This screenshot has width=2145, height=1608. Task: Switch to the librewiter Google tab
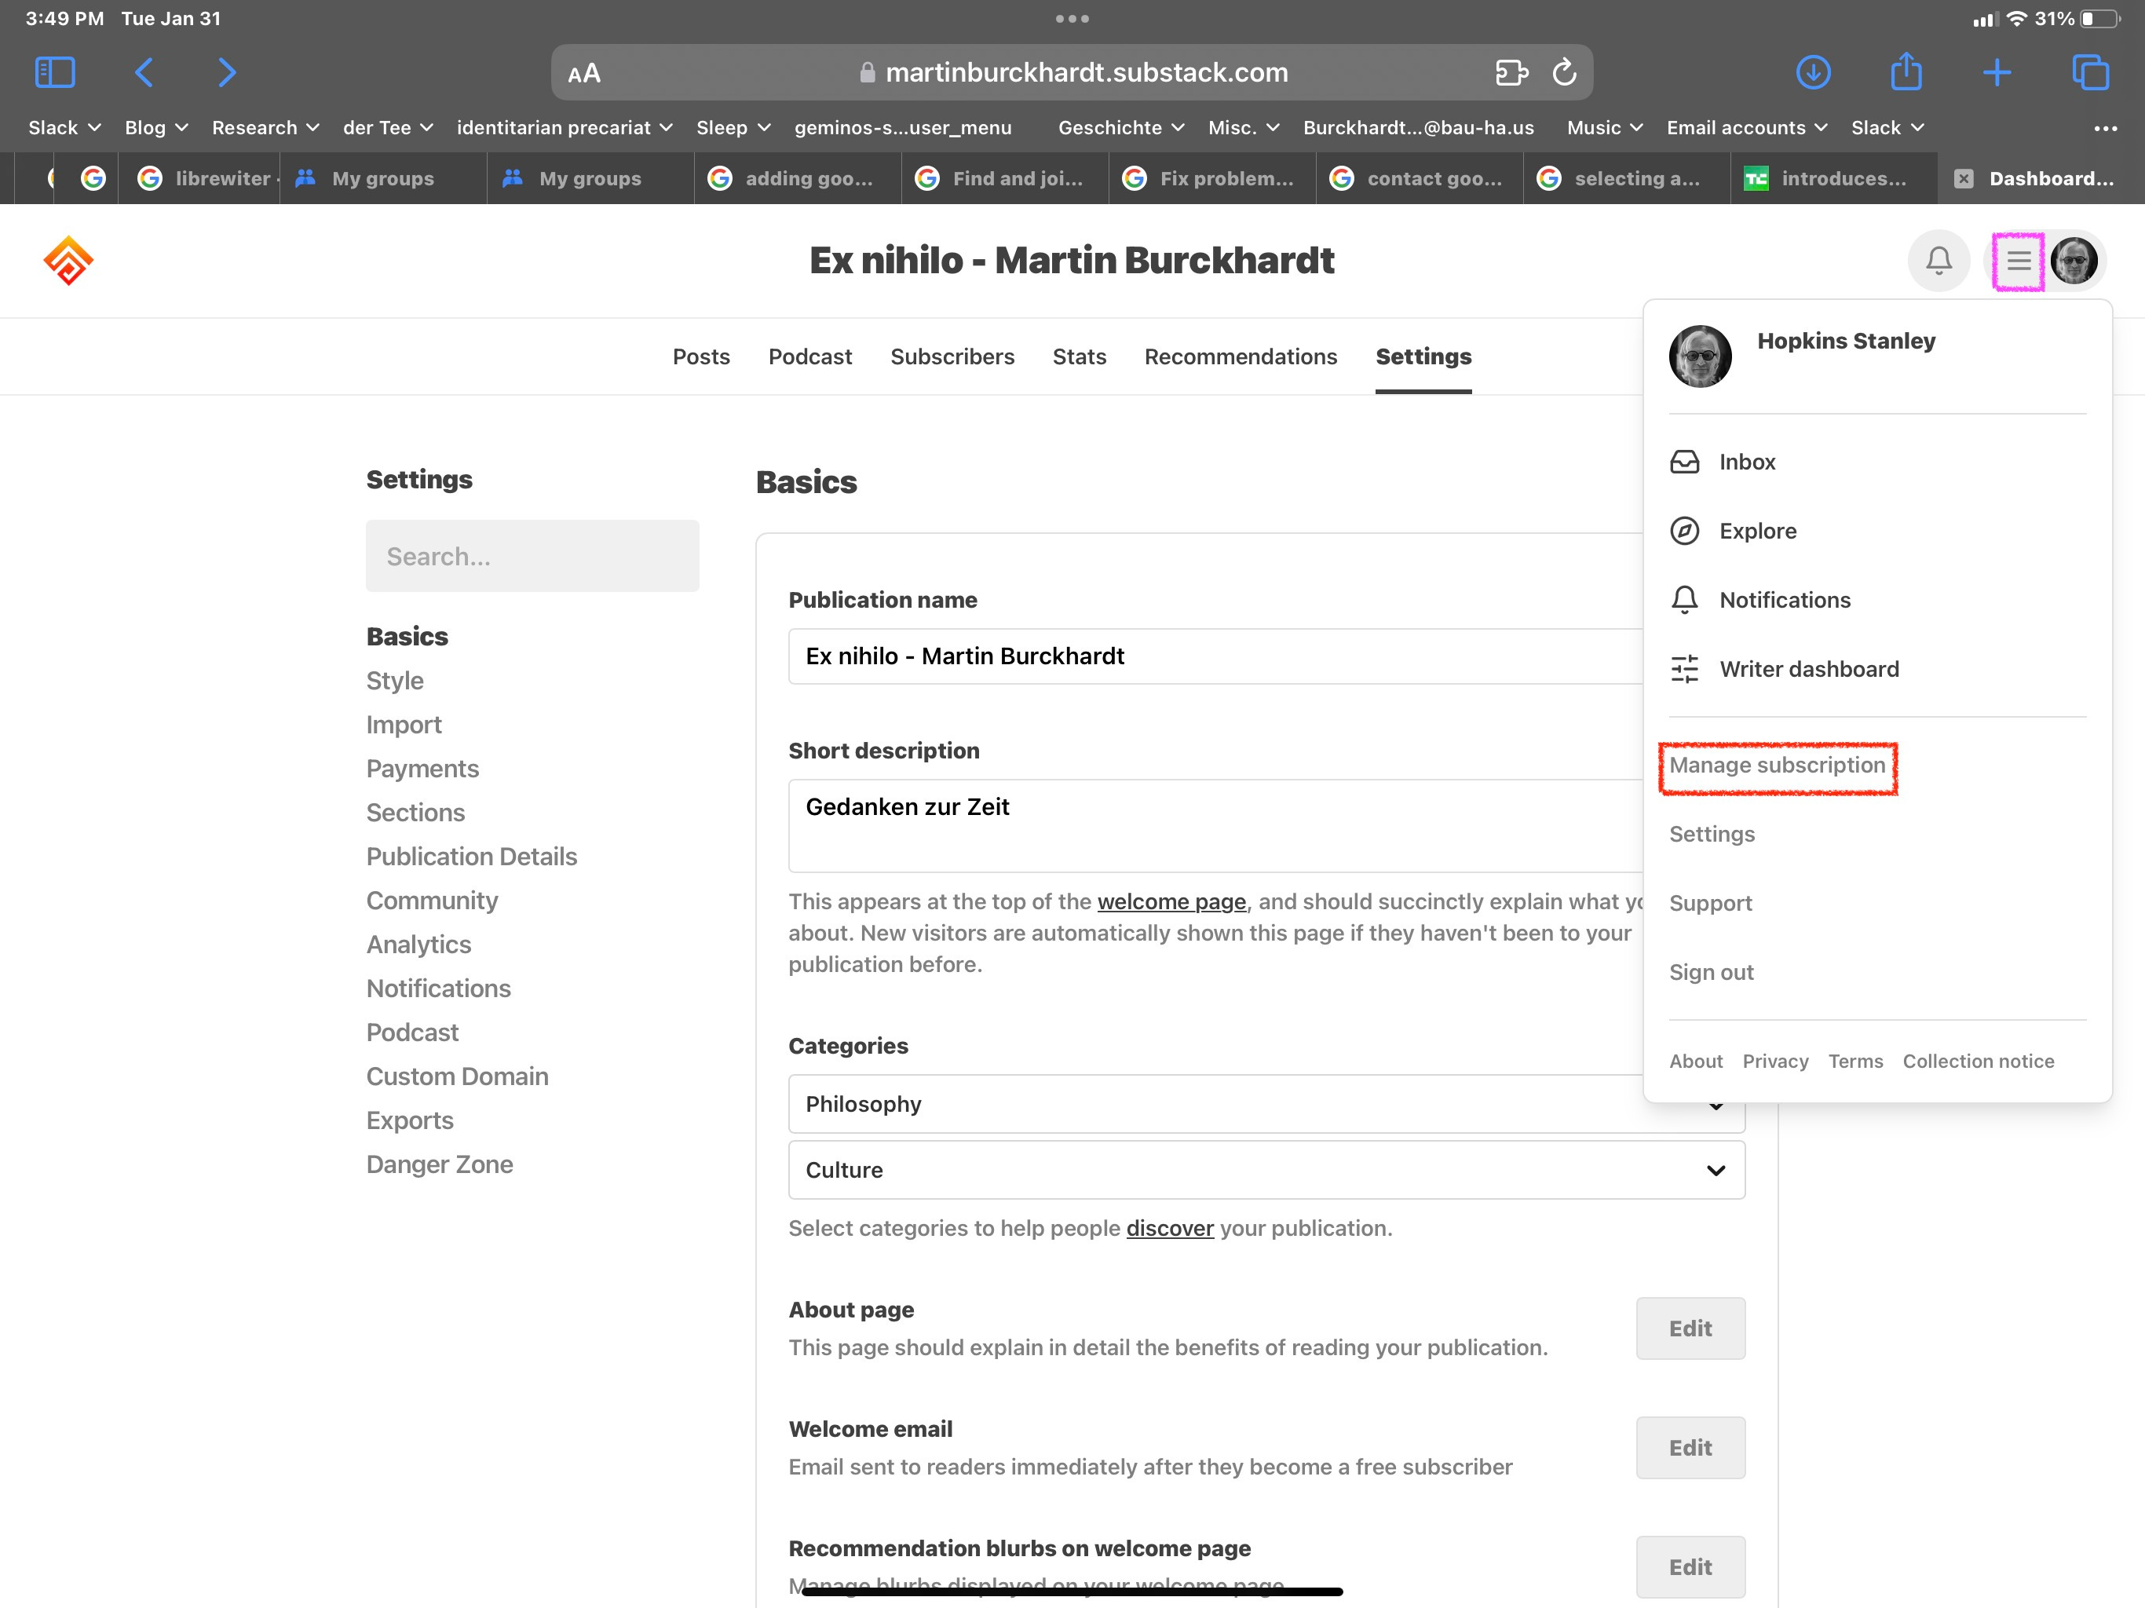coord(199,178)
